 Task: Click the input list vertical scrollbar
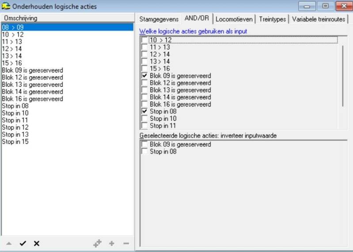tap(342, 76)
